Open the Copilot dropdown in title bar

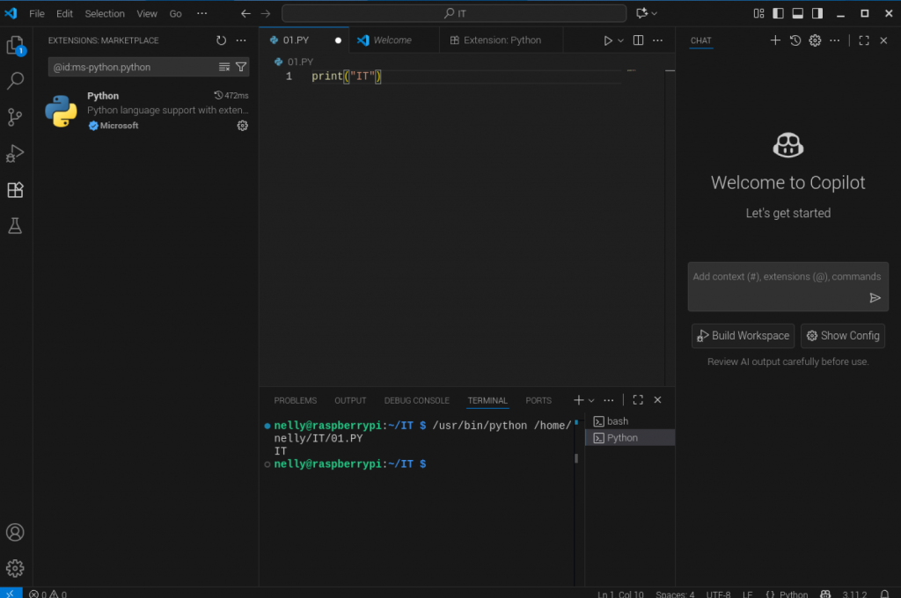[654, 14]
